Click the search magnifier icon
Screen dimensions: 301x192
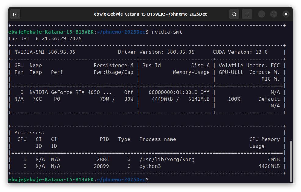pyautogui.click(x=234, y=14)
